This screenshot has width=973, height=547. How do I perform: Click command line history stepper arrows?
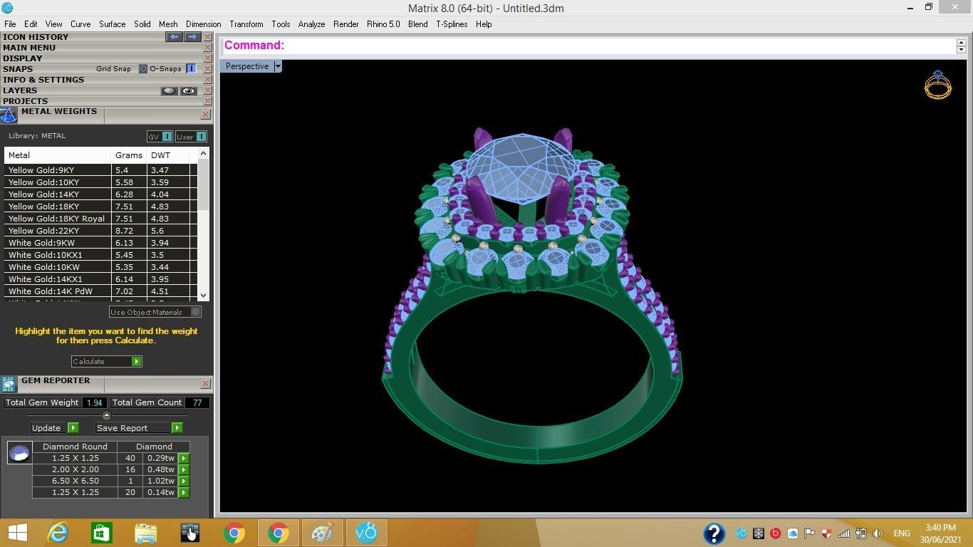(x=961, y=46)
